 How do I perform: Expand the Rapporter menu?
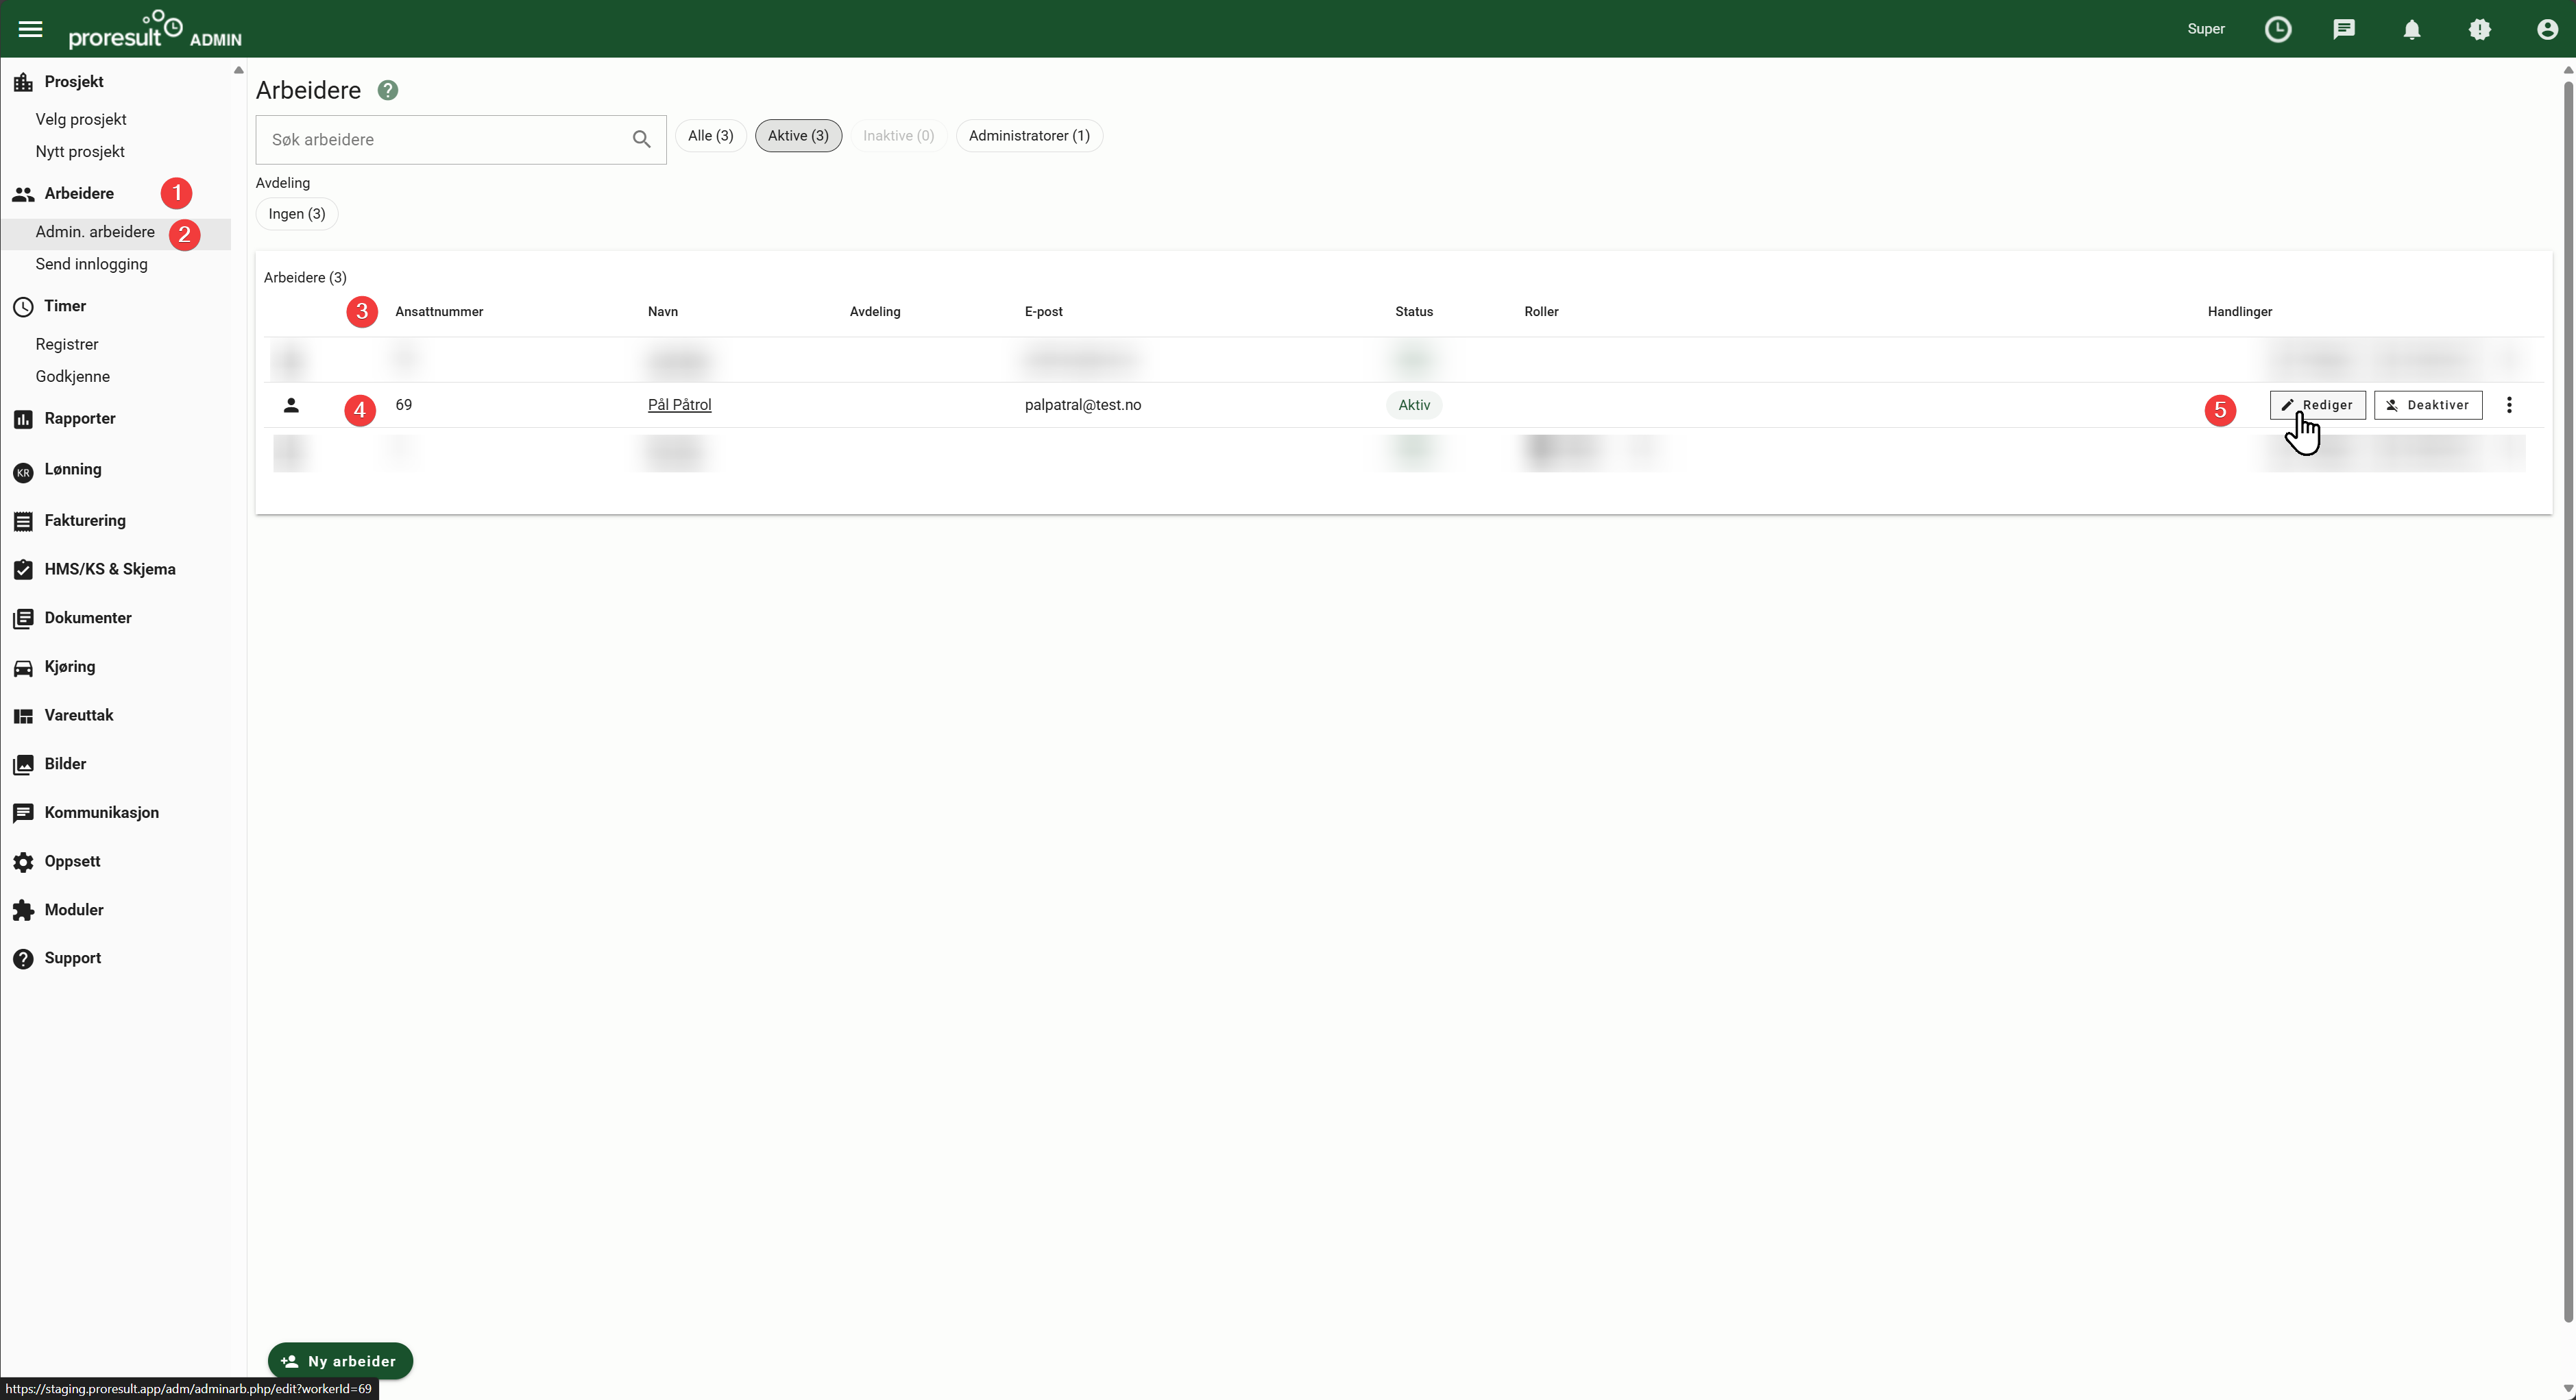pos(80,419)
